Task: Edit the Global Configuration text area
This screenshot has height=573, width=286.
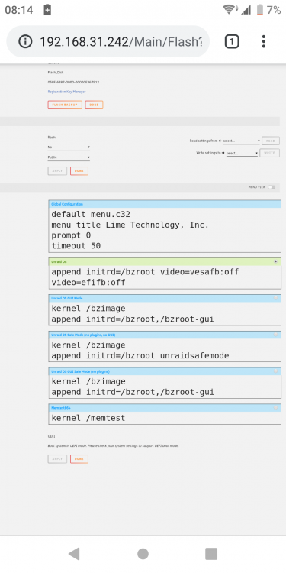Action: click(x=165, y=230)
